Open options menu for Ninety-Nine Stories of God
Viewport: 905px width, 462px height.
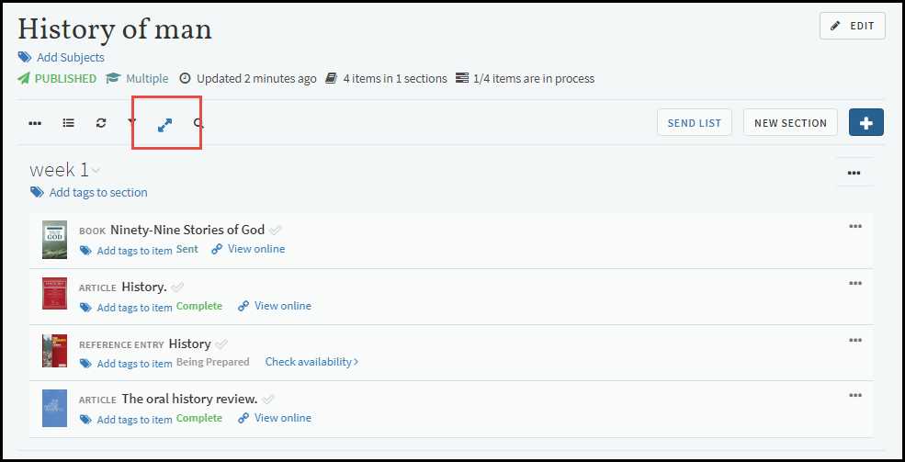tap(855, 227)
